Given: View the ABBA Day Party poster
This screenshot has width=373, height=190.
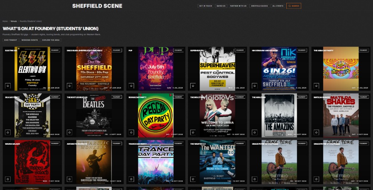Looking at the screenshot, I should pos(341,69).
